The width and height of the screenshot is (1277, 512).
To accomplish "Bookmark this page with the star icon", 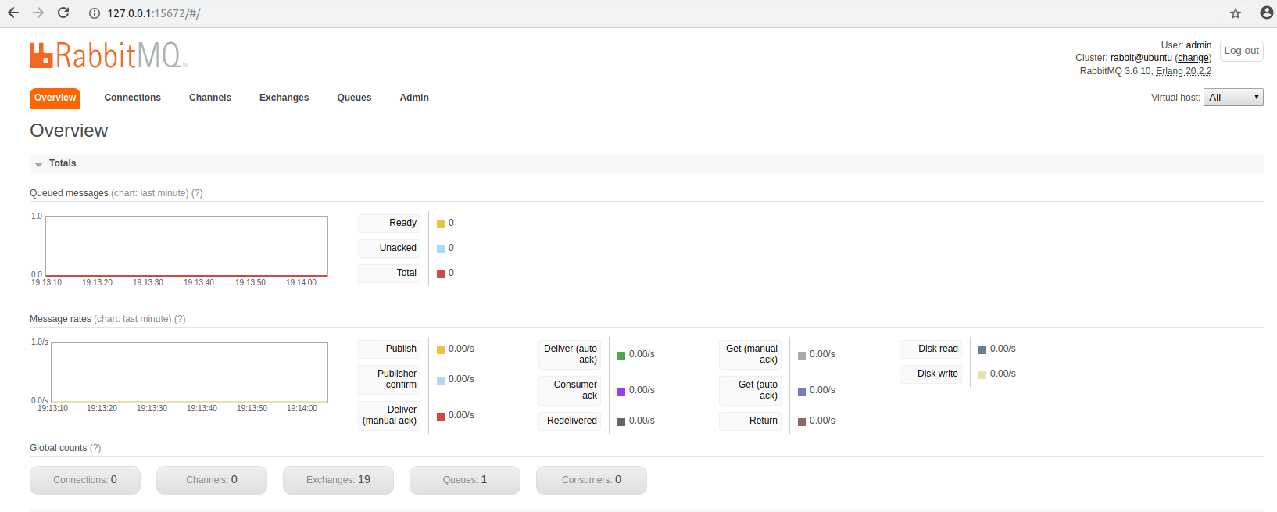I will point(1236,13).
